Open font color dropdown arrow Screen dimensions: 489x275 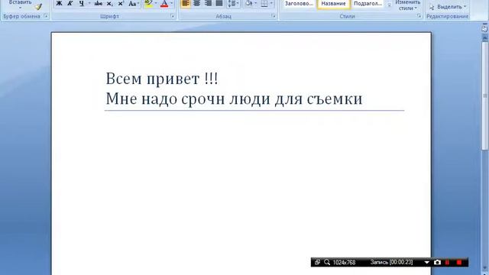[x=171, y=4]
